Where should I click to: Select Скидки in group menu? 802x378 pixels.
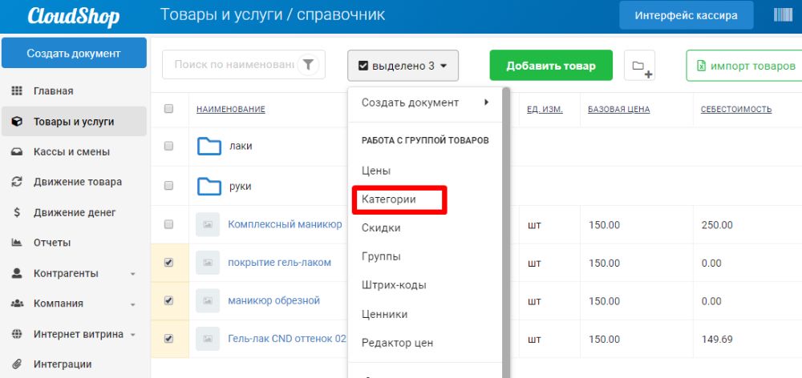pyautogui.click(x=381, y=228)
